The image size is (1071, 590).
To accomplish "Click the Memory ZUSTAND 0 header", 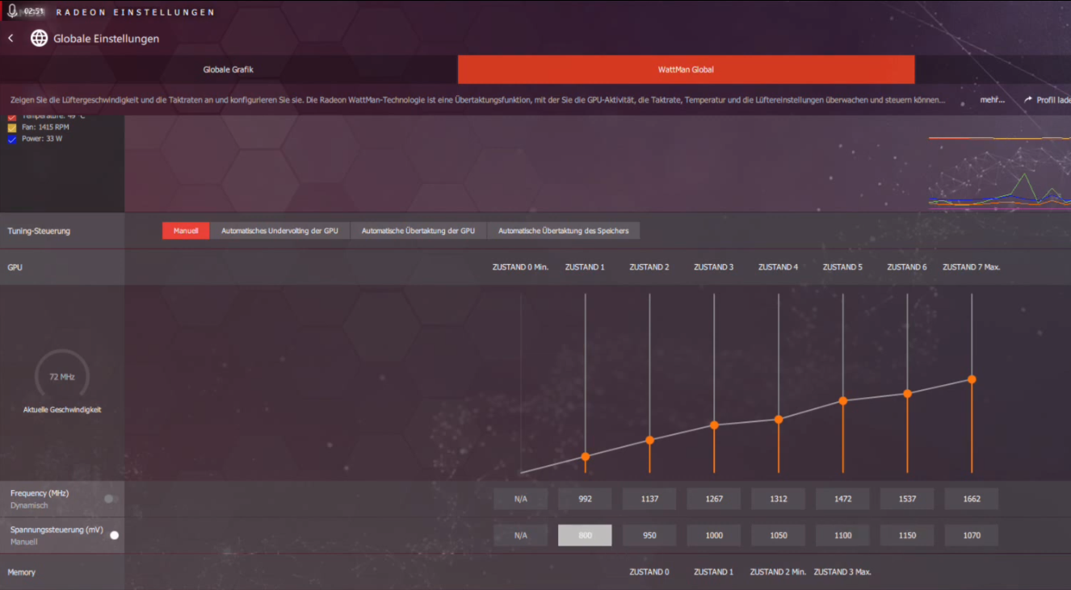I will (x=649, y=572).
